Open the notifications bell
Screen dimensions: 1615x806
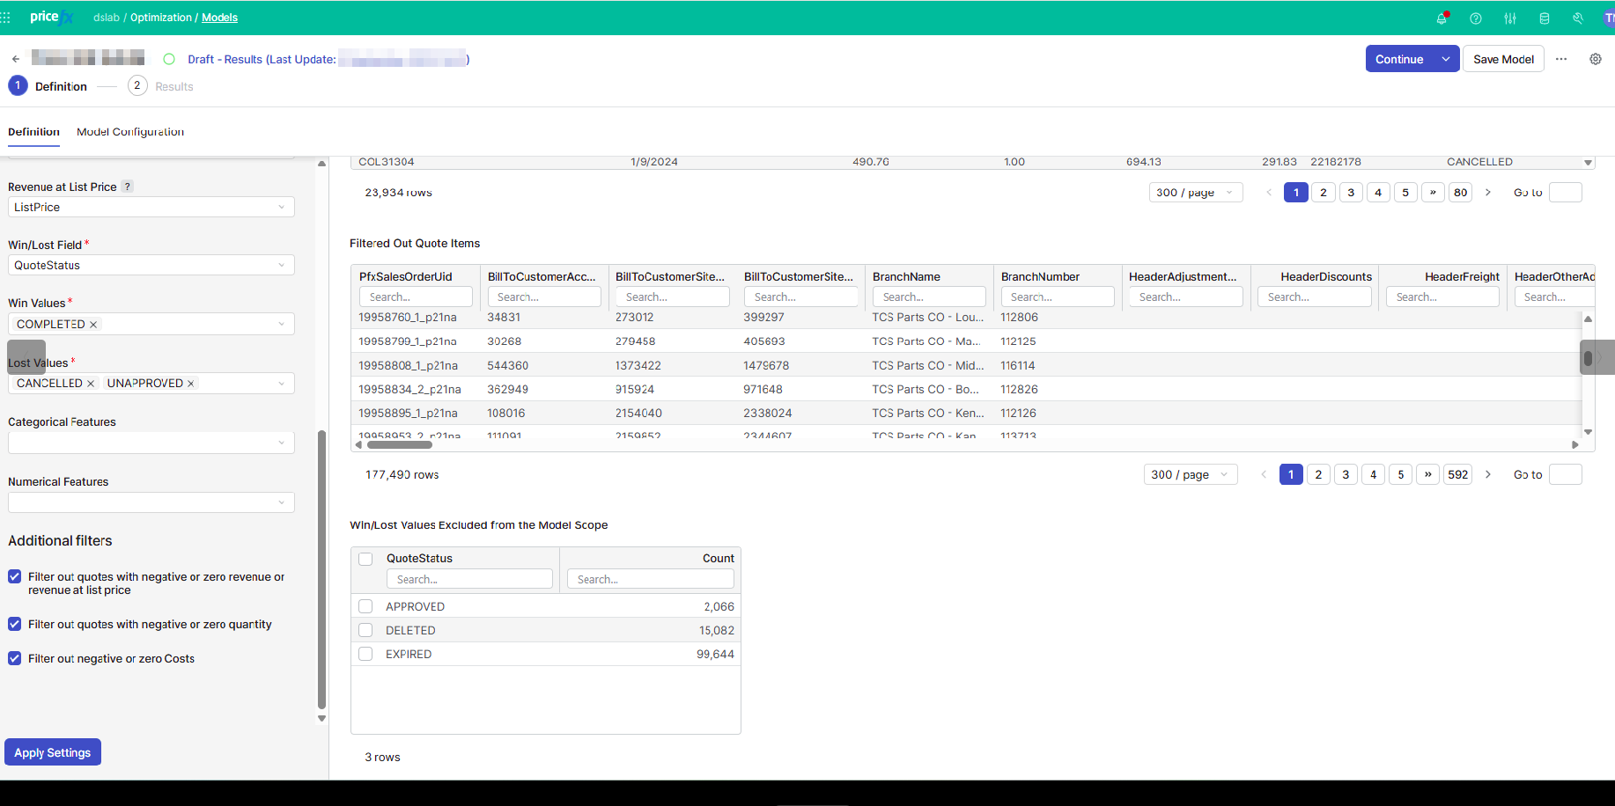(x=1442, y=18)
